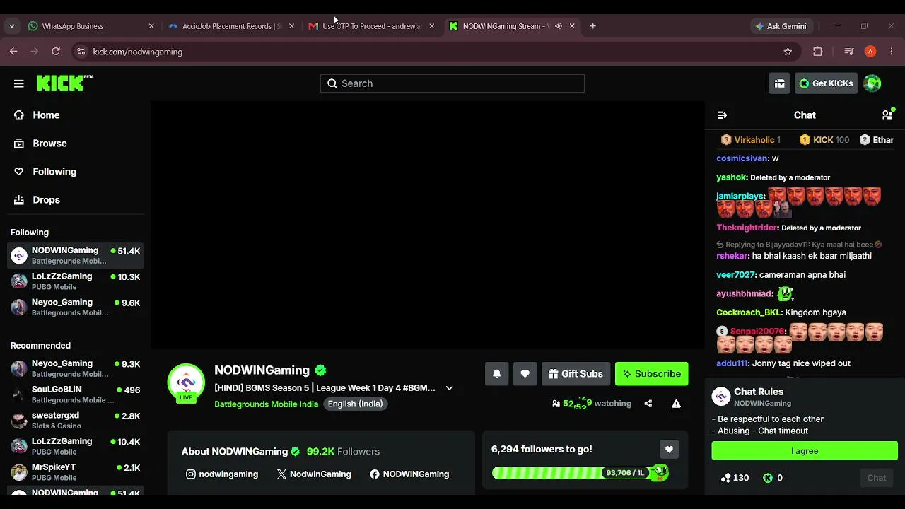Screen dimensions: 905x509
Task: Open jamlarplays' chat profile
Action: (x=740, y=196)
